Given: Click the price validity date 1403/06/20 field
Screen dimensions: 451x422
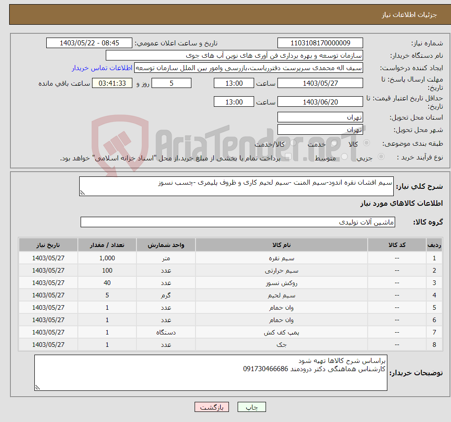Looking at the screenshot, I should click(320, 102).
